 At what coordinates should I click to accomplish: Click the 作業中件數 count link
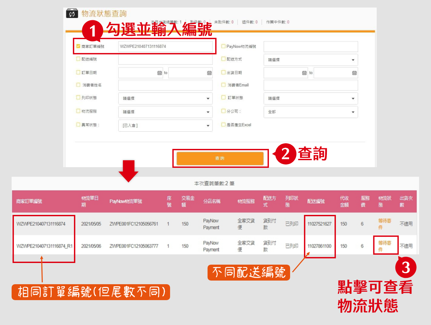[x=288, y=22]
